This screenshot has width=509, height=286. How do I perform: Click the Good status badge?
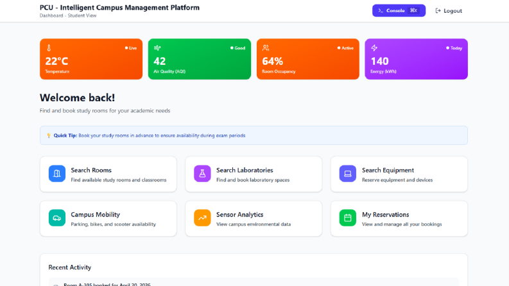[x=238, y=48]
